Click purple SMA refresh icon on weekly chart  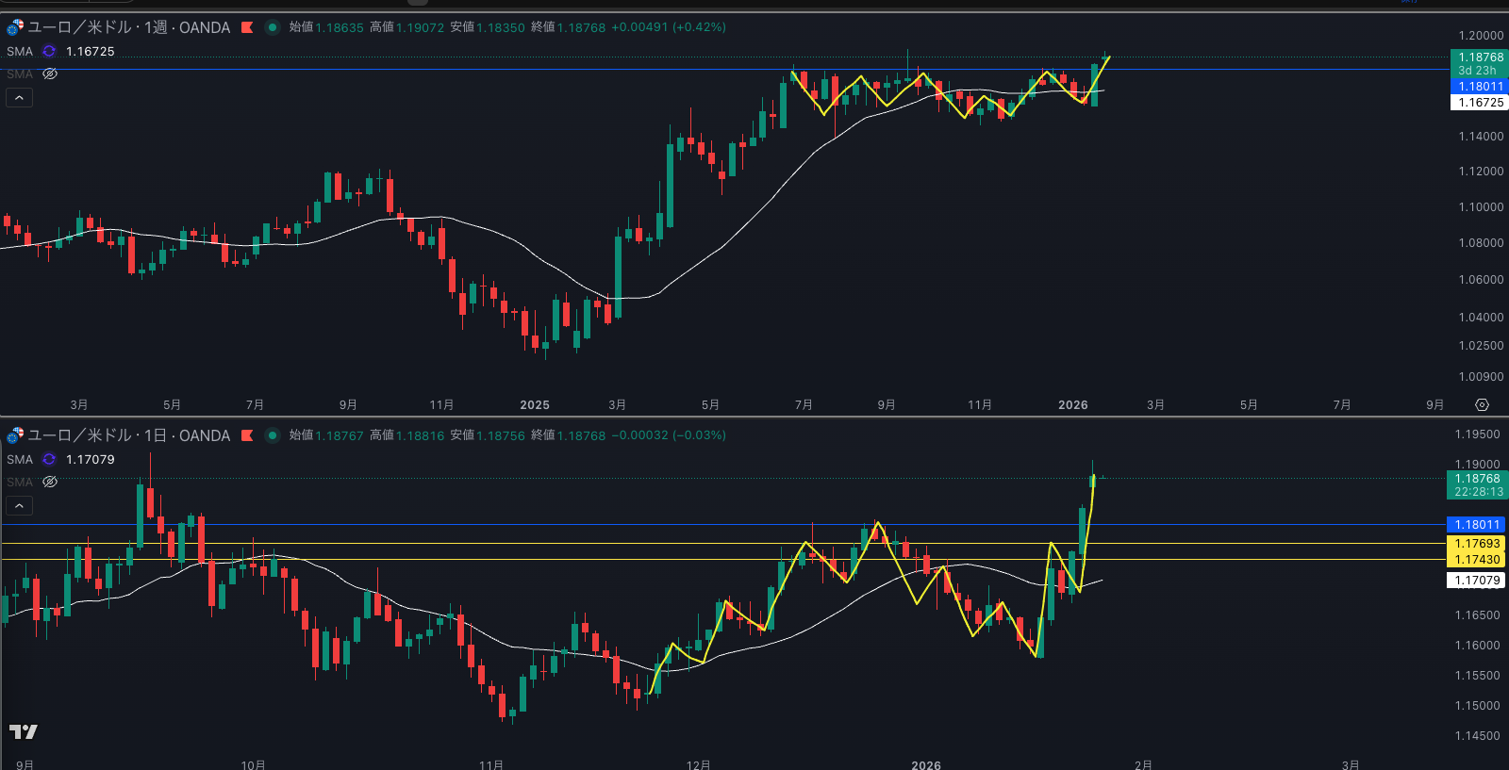point(49,52)
